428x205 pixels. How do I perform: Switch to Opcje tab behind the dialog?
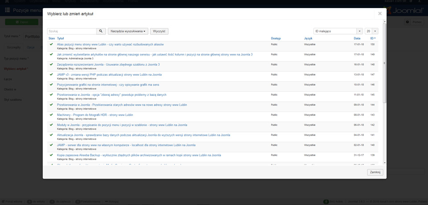pyautogui.click(x=30, y=47)
